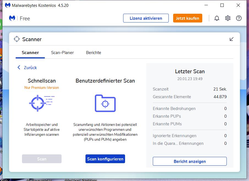Click the Letzter Scan heading

tap(190, 72)
